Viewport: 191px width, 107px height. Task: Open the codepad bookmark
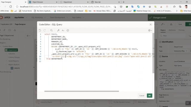coord(78,11)
